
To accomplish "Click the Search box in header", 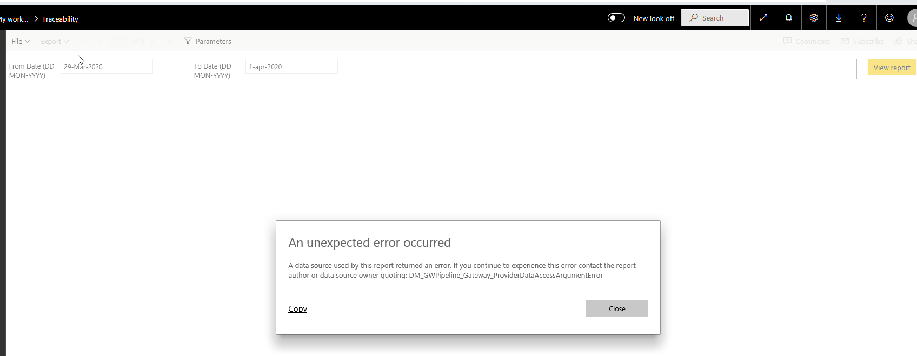I will (x=715, y=18).
